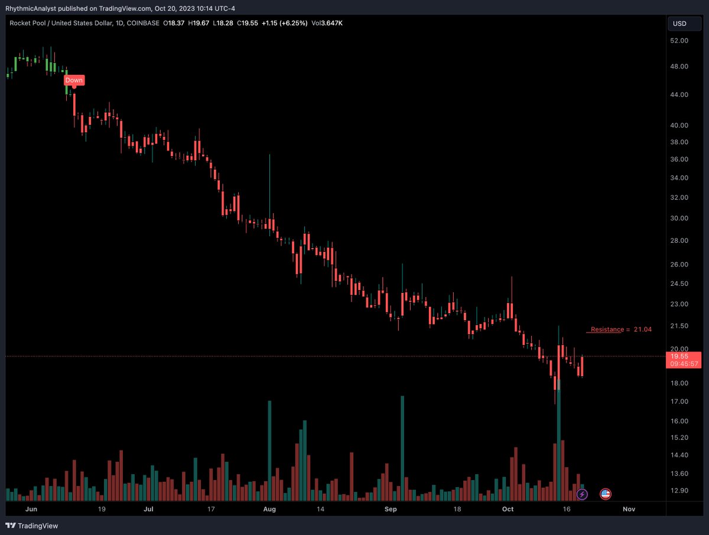Screen dimensions: 709x535
Task: Click the US flag economic event icon
Action: coord(605,494)
